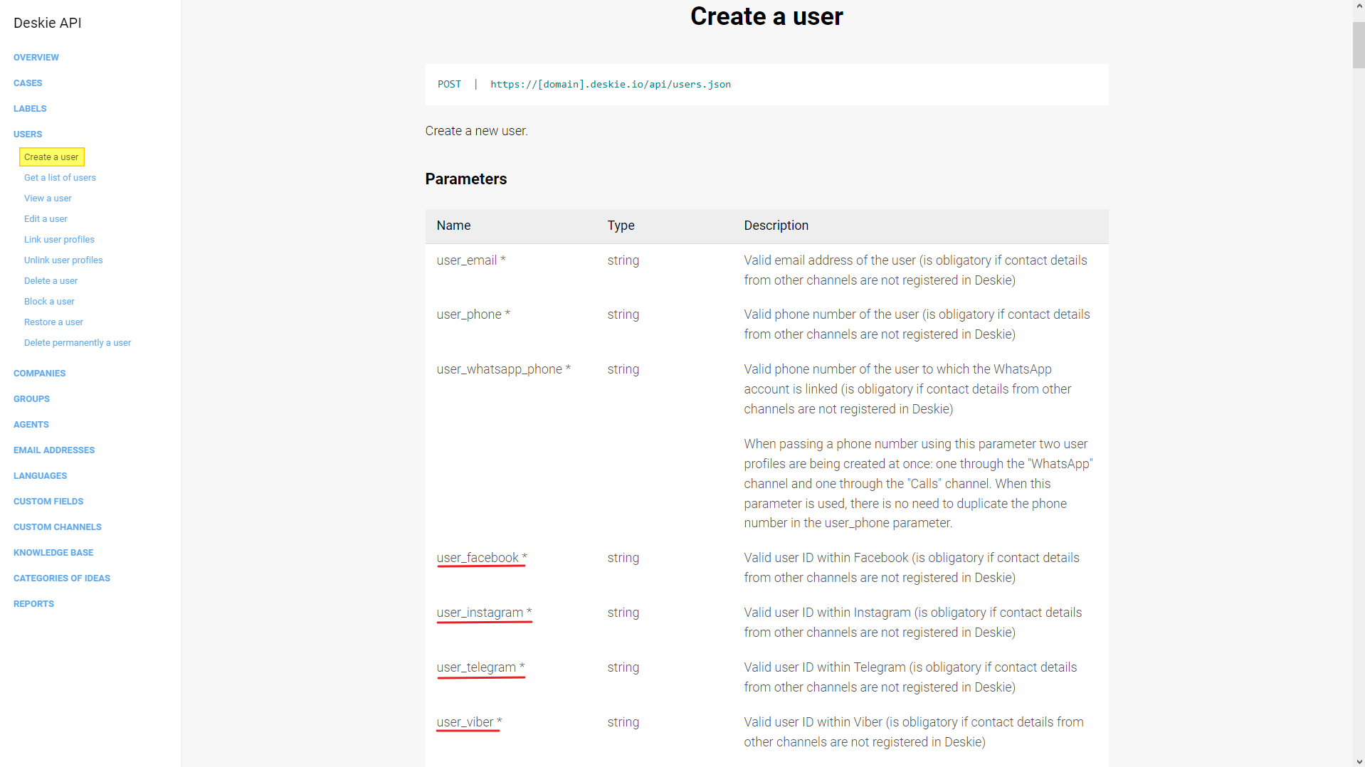Click the 'user_telegram *' parameter name
1365x767 pixels.
480,667
